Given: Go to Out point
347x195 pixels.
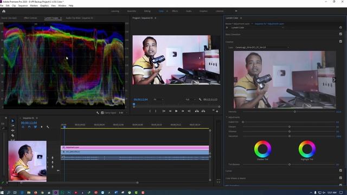Looking at the screenshot, I should (189, 111).
